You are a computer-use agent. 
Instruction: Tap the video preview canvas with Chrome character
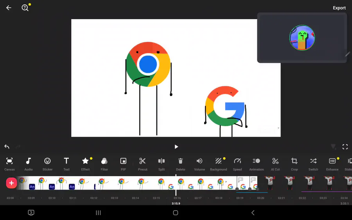(176, 78)
